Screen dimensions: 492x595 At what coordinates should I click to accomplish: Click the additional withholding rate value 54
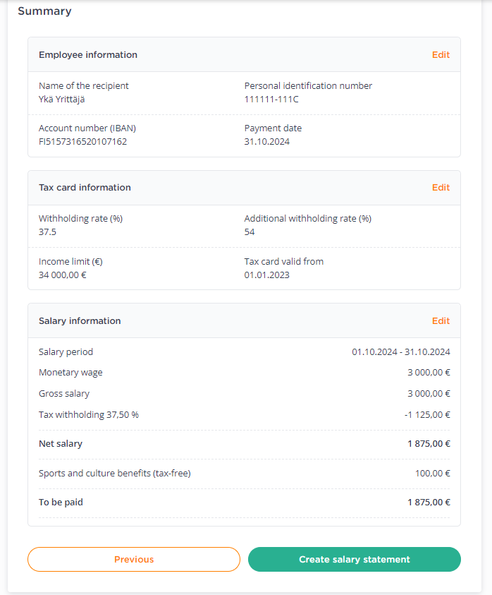[250, 232]
